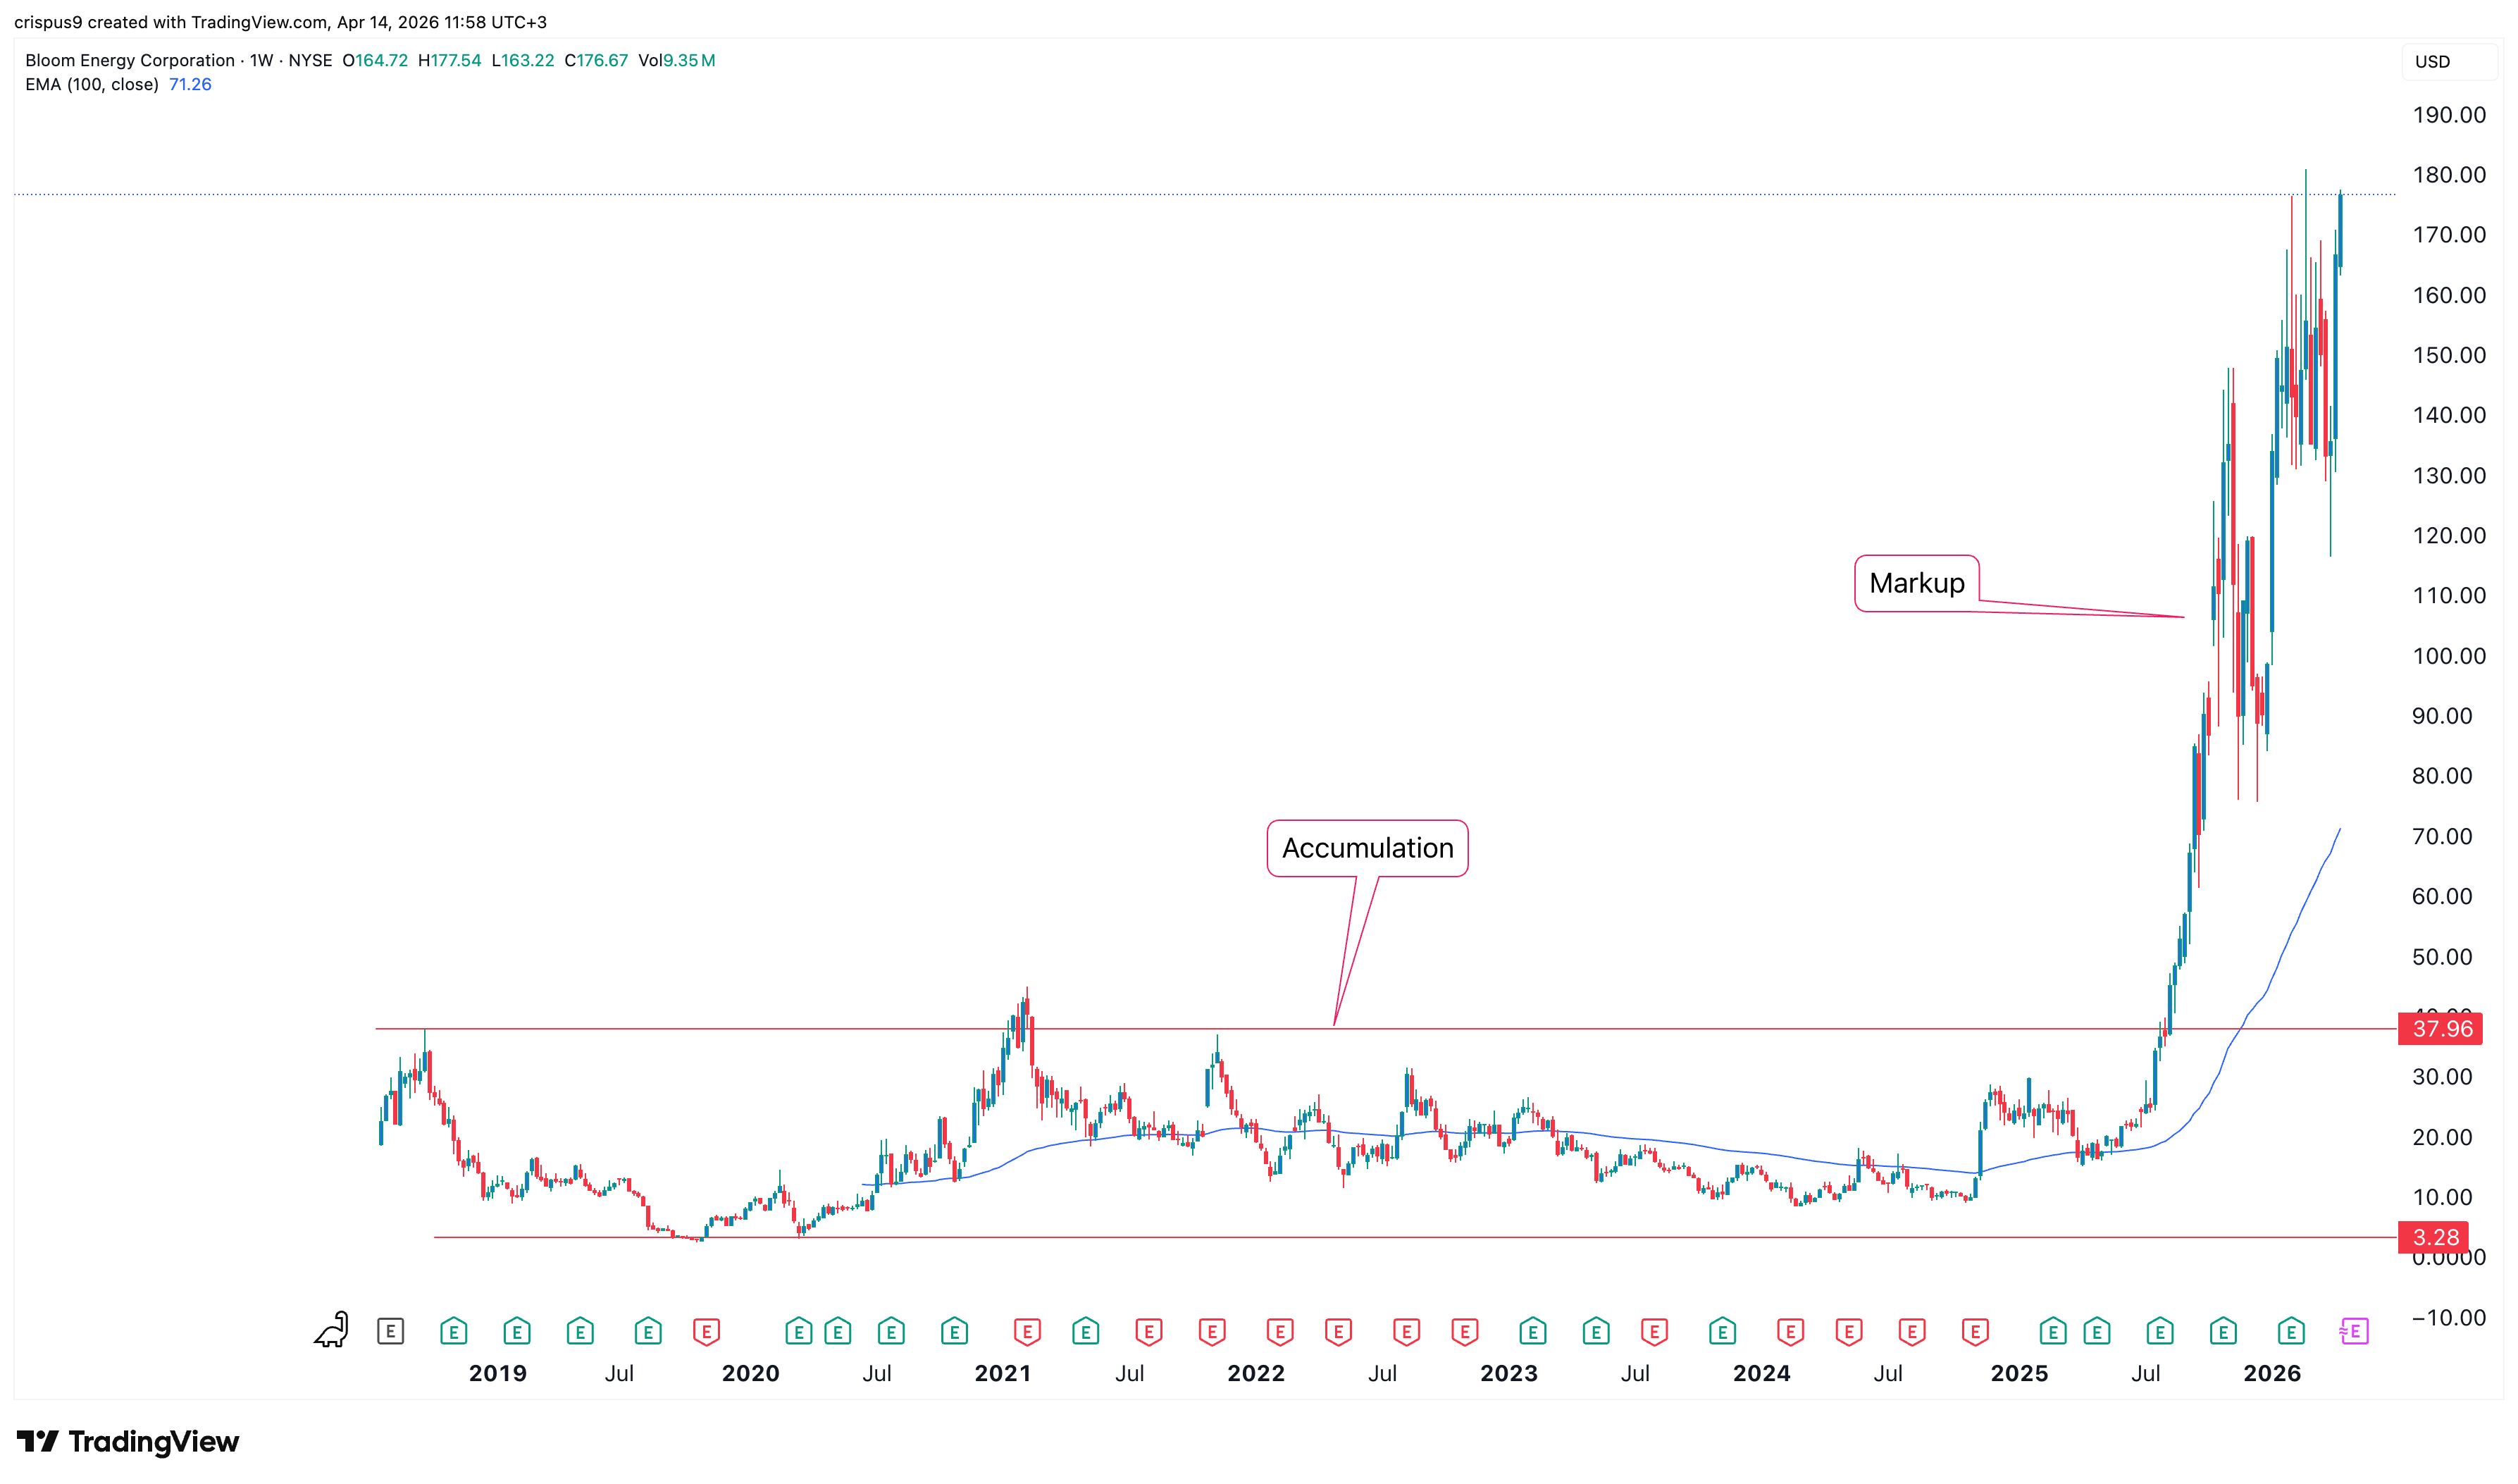The width and height of the screenshot is (2518, 1484).
Task: Click the grey E earnings marker
Action: (x=391, y=1331)
